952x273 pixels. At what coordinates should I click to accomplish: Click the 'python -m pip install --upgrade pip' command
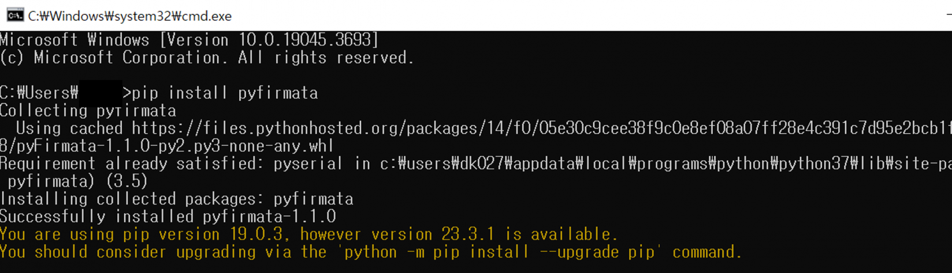coord(500,252)
